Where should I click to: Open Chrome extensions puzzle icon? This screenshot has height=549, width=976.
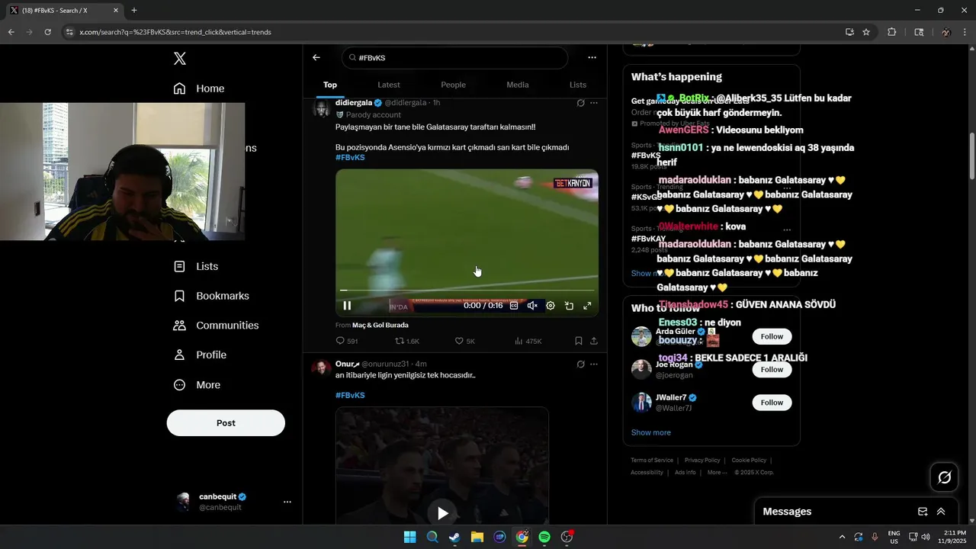pyautogui.click(x=891, y=32)
